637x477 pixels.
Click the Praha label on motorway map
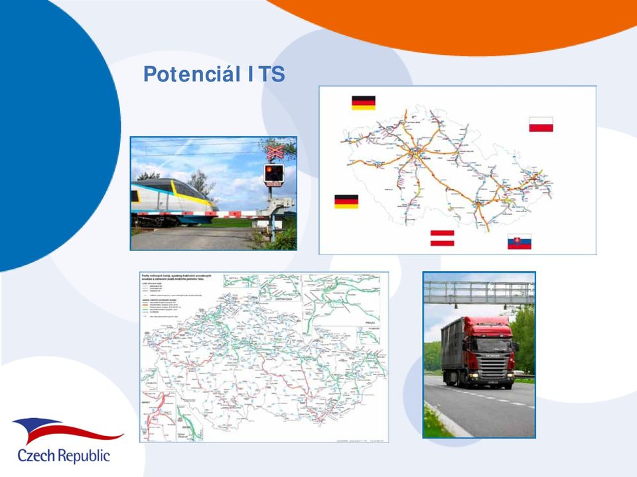coord(425,158)
